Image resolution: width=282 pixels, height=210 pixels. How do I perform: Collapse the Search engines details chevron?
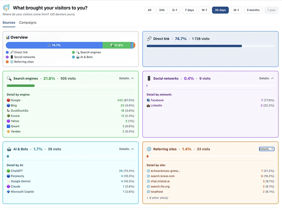click(133, 78)
